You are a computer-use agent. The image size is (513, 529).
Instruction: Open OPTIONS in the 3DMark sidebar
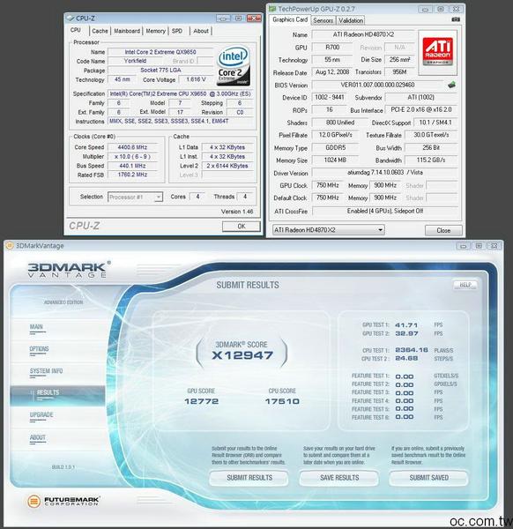tap(39, 349)
